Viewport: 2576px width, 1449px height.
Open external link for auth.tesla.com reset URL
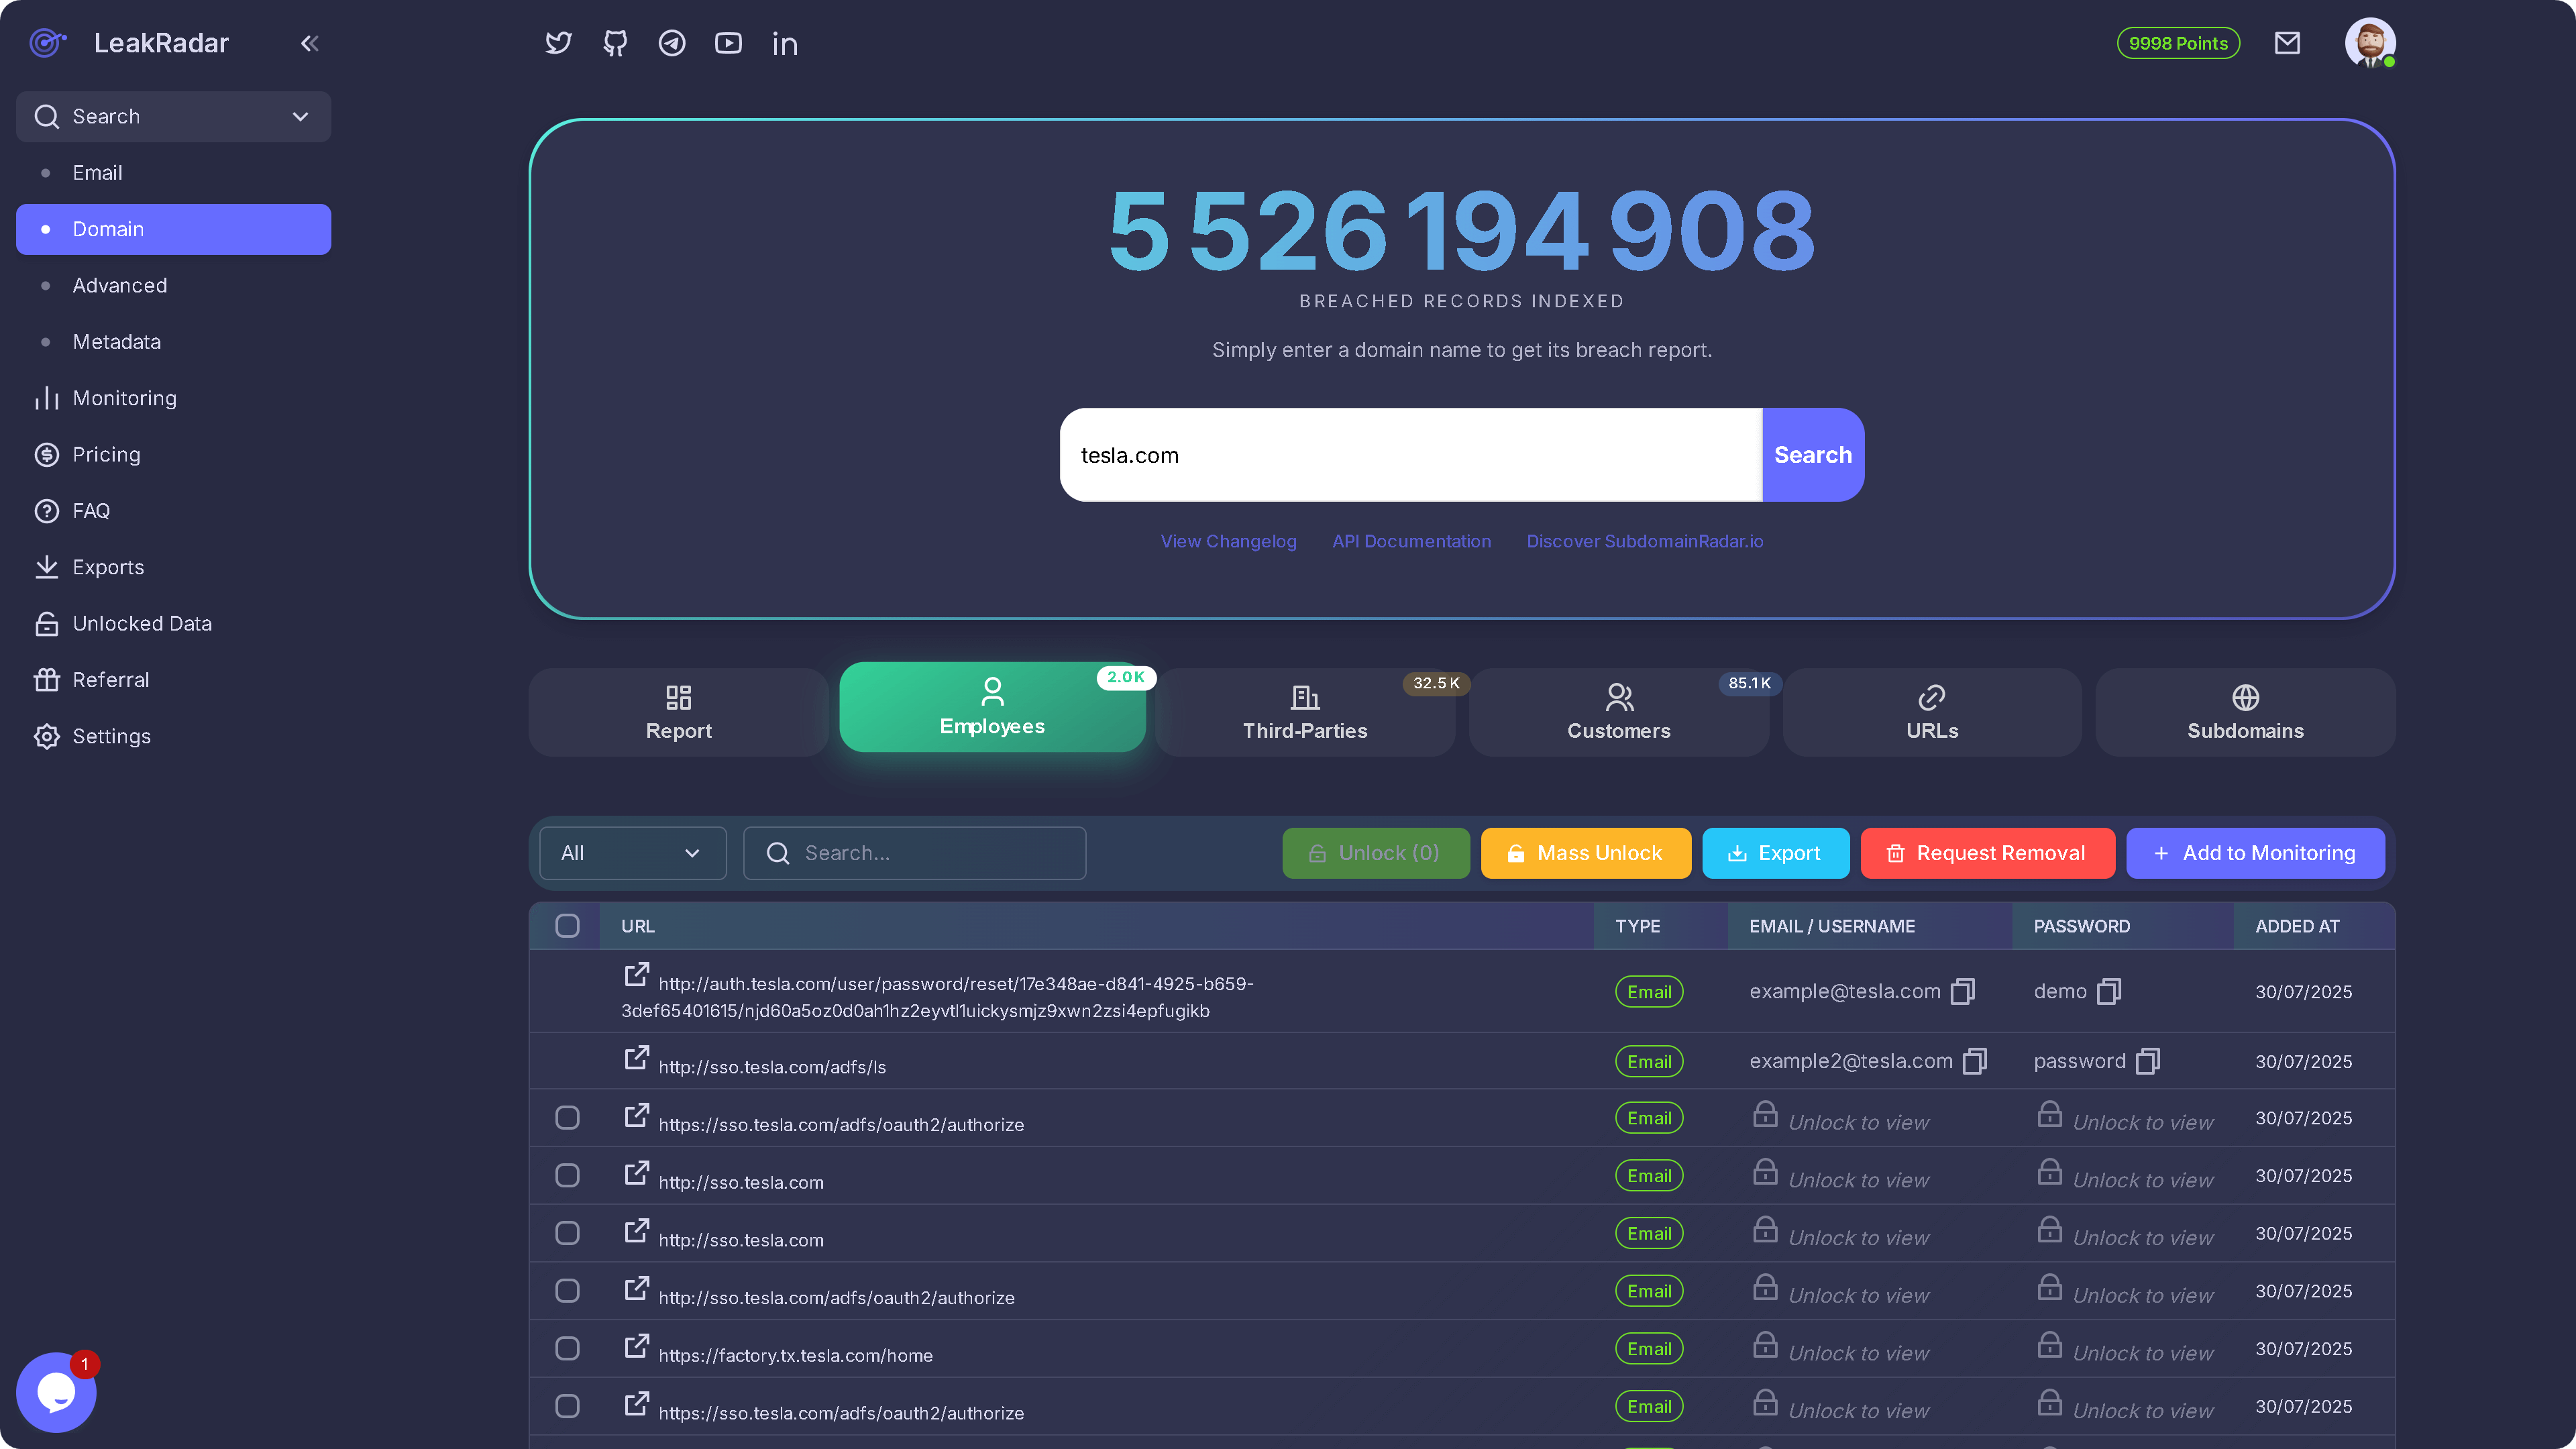click(x=636, y=975)
